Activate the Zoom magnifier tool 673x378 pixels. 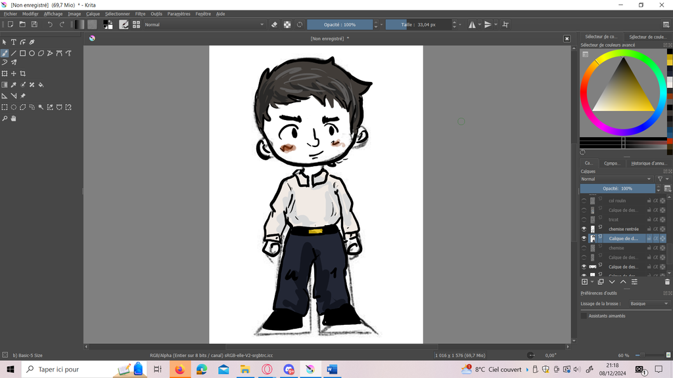(x=5, y=119)
